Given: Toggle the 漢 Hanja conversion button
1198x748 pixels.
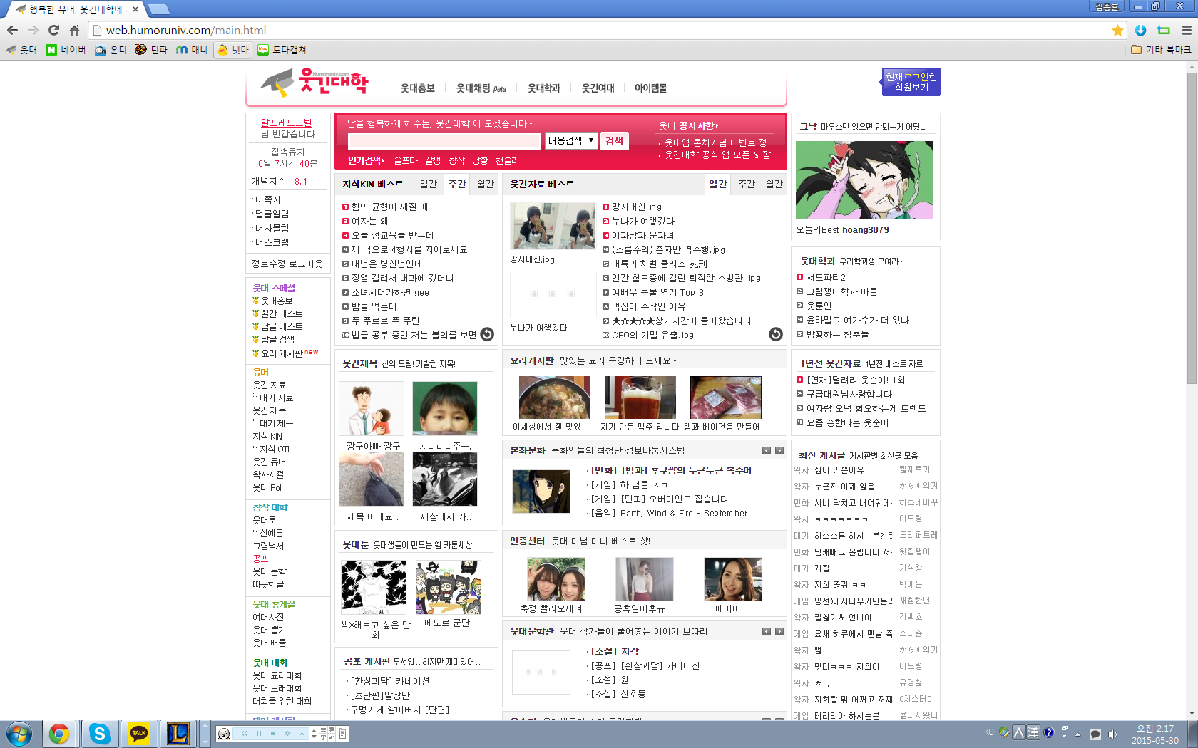Looking at the screenshot, I should (x=1033, y=732).
